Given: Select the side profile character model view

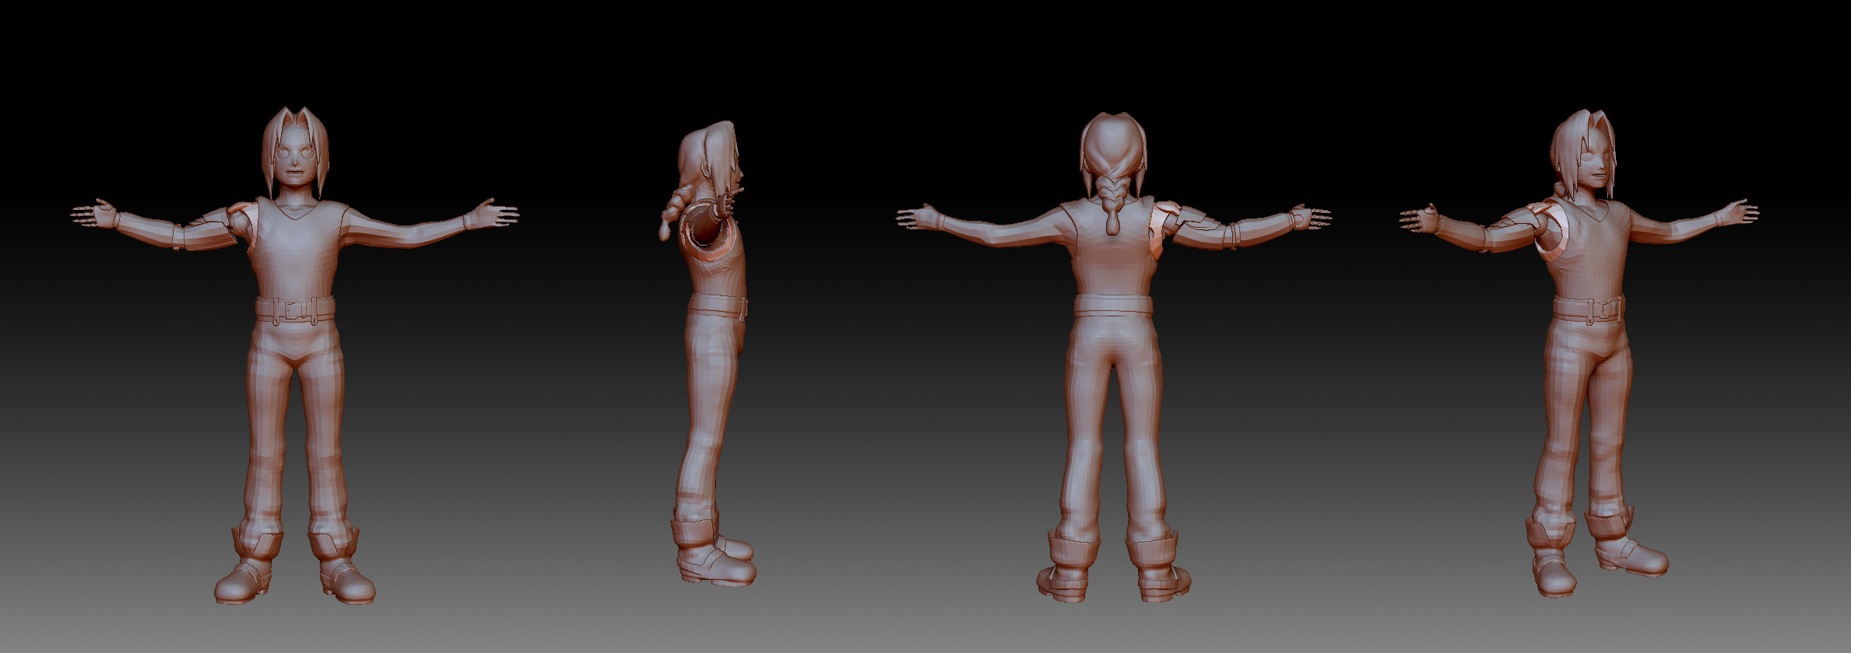Looking at the screenshot, I should point(708,353).
